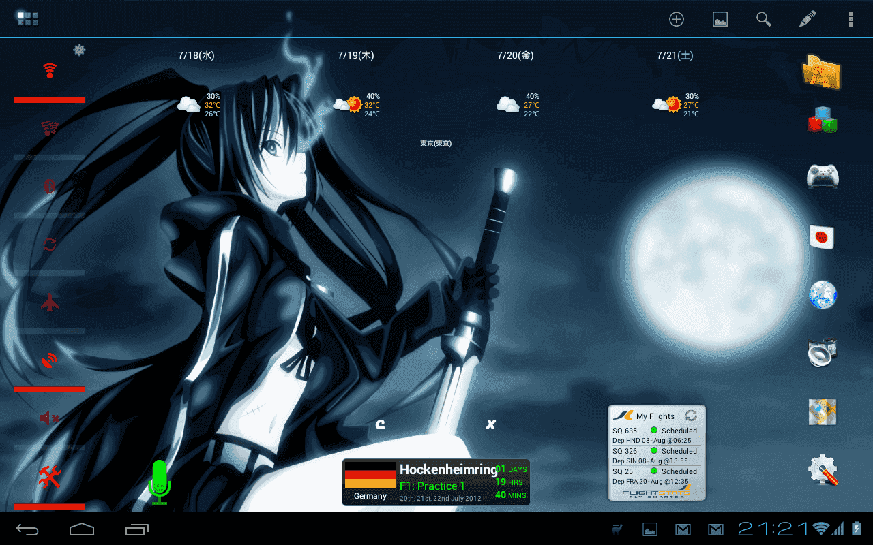
Task: Tap the white 'C' icon on wallpaper
Action: 381,424
